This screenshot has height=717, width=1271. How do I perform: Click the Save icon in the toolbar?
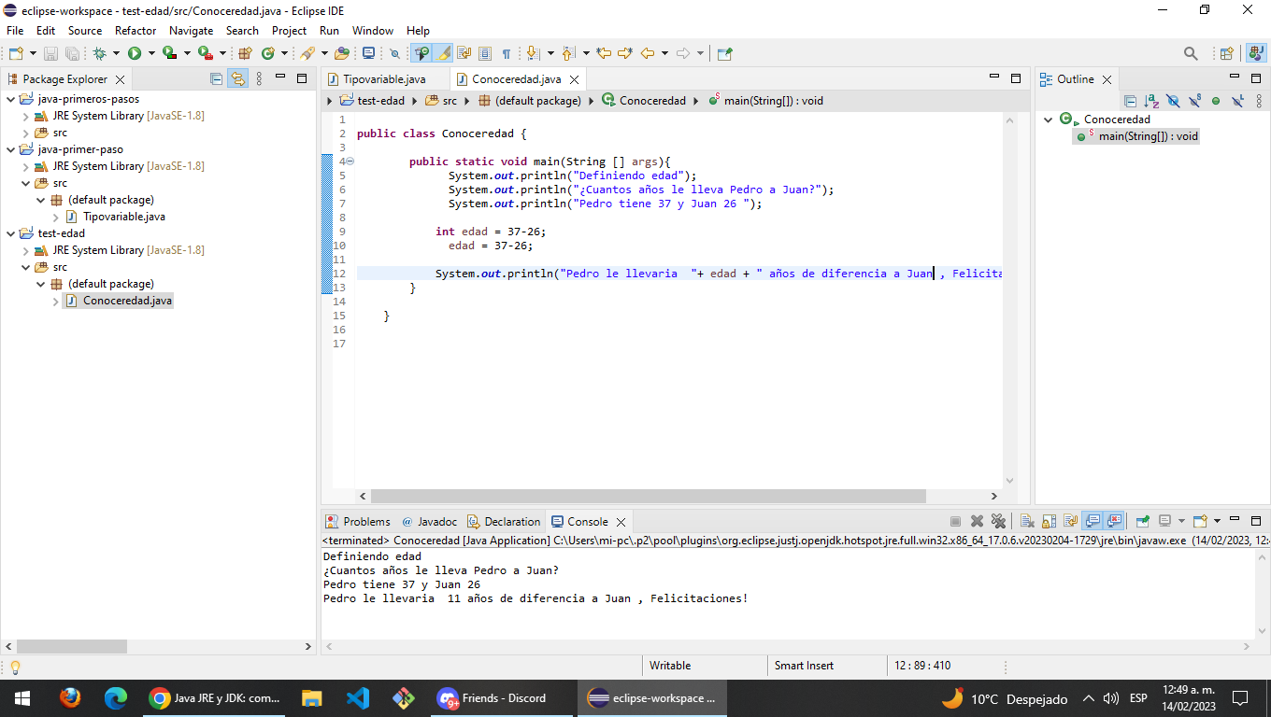(x=50, y=53)
